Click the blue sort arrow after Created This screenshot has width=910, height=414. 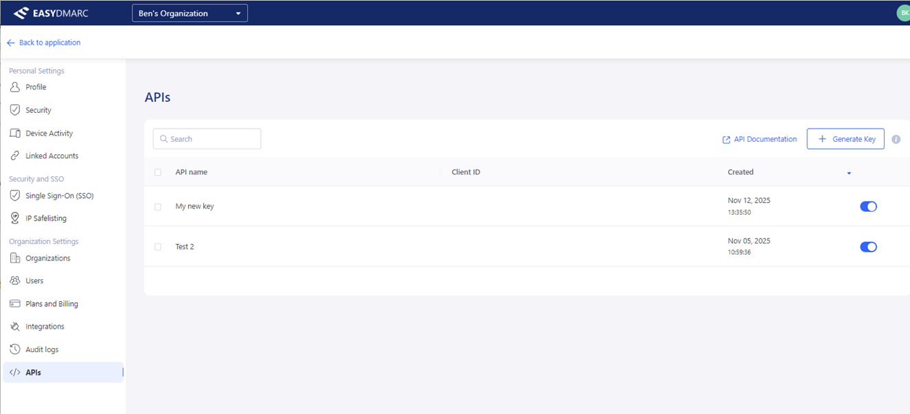(849, 173)
